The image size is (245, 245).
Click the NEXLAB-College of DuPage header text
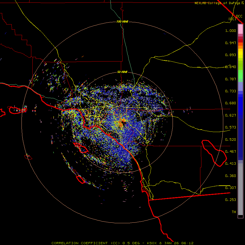coord(217,3)
